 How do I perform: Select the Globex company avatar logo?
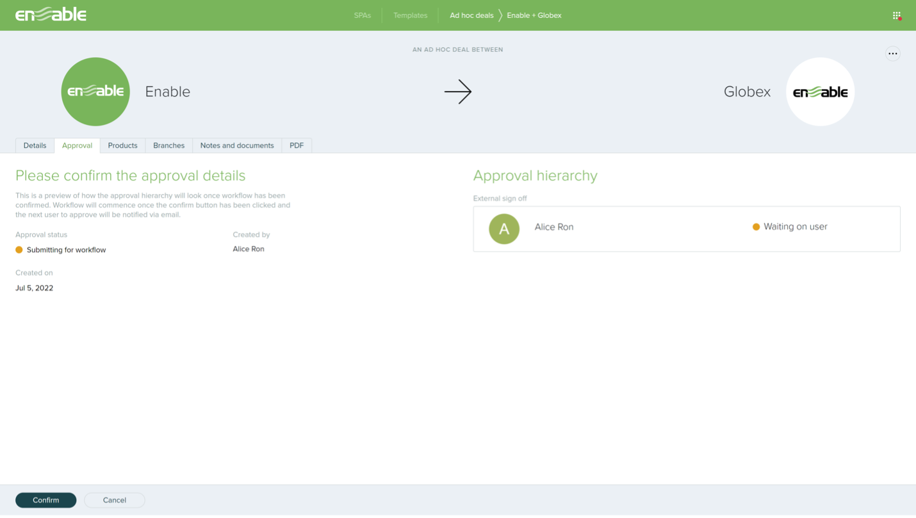click(x=820, y=91)
